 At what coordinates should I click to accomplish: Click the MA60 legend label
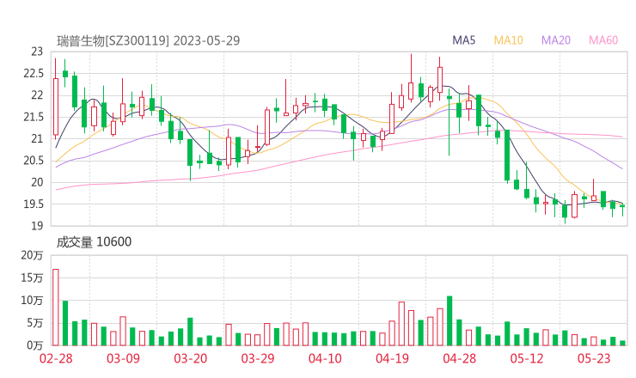[x=603, y=40]
